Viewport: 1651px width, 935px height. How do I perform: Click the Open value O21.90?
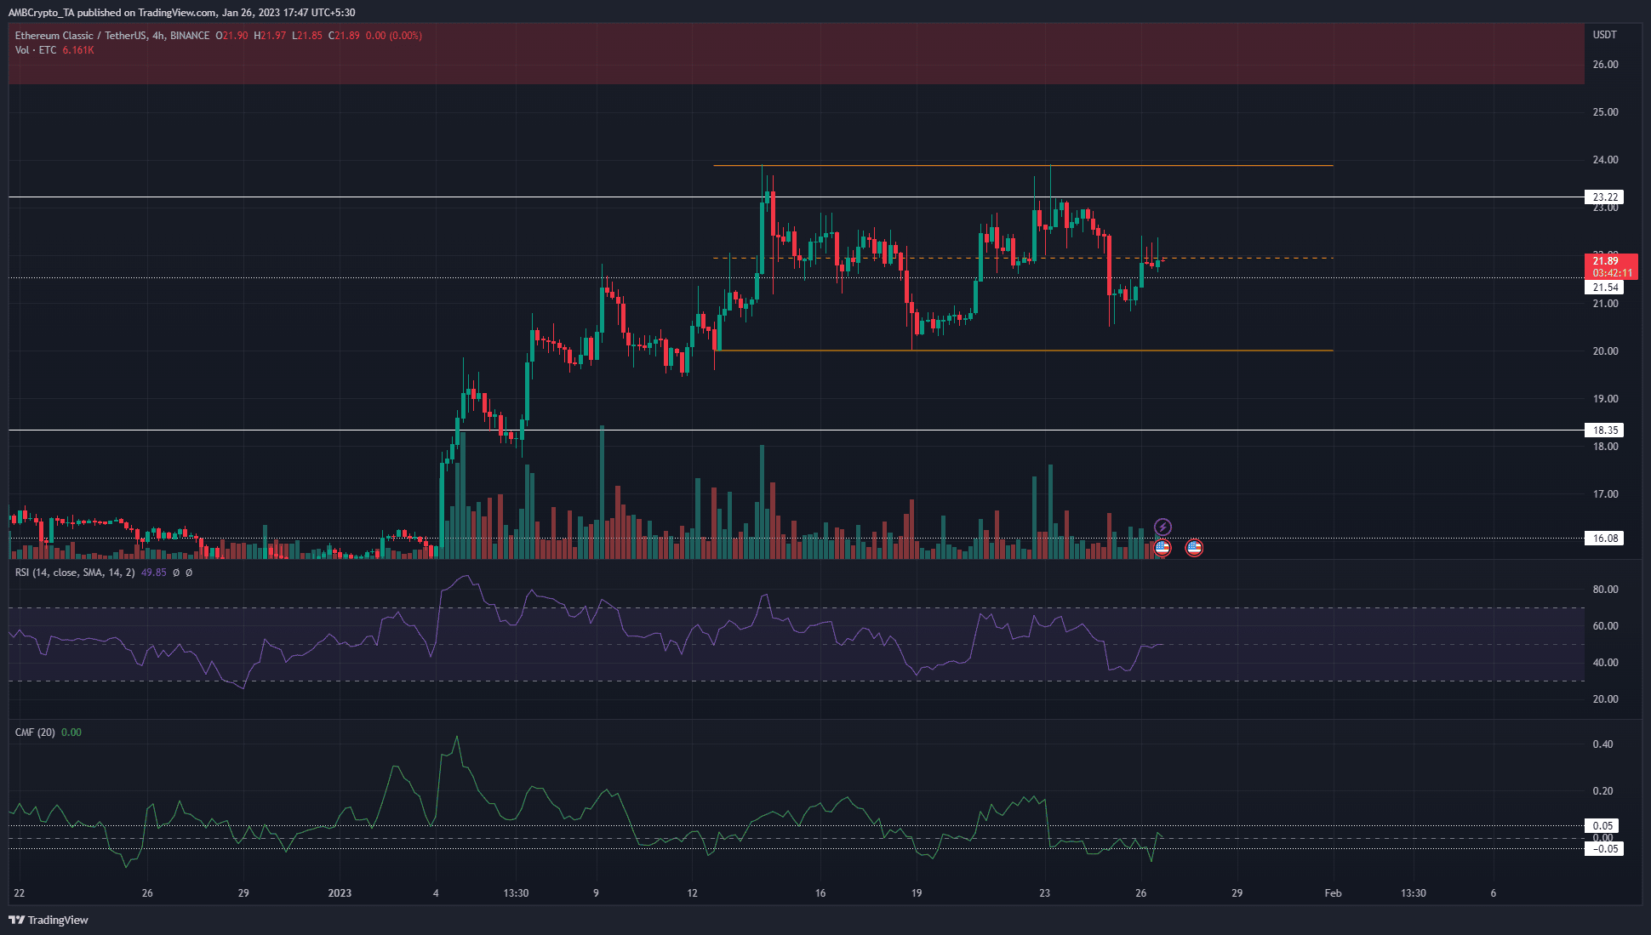231,36
